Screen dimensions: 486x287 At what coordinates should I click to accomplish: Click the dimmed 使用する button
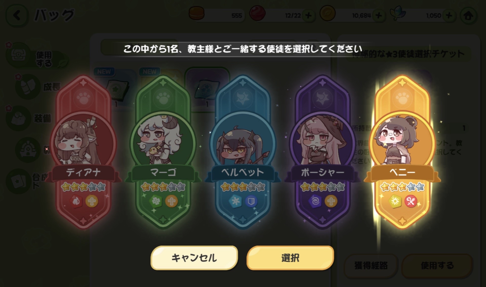coord(437,265)
